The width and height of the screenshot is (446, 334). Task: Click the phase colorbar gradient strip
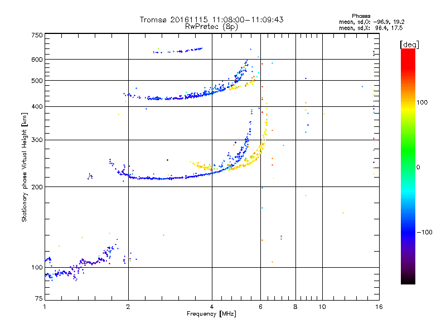click(x=408, y=166)
